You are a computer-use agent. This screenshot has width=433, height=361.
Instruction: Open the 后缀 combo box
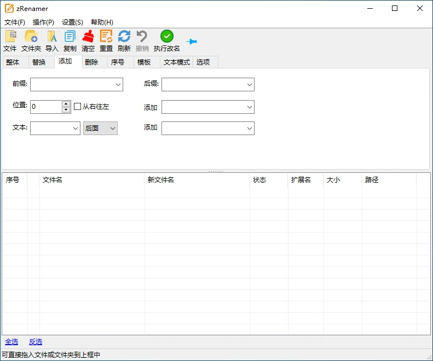pos(250,84)
